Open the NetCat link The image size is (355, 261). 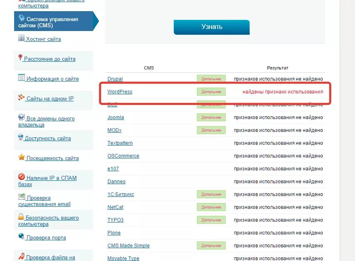coord(115,207)
